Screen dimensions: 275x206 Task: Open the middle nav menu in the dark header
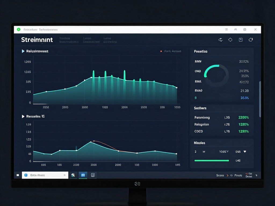(x=91, y=40)
